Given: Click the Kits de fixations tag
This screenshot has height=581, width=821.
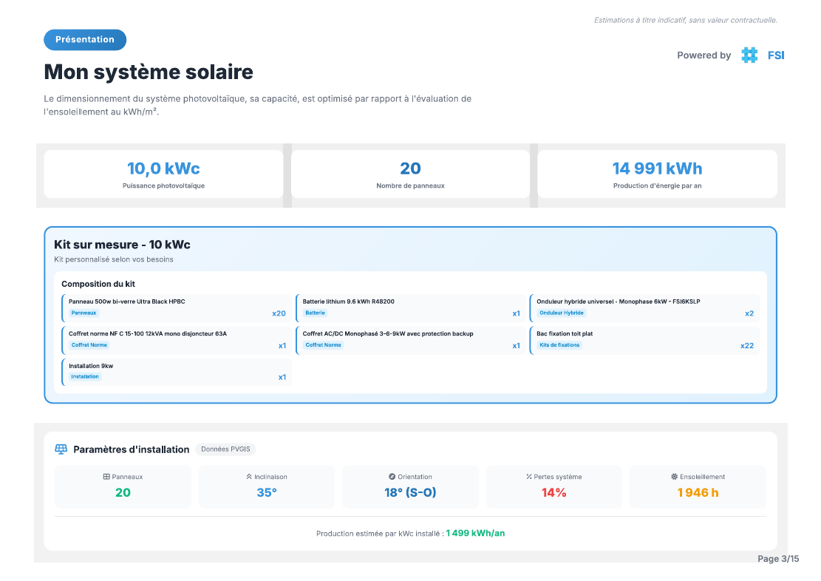Looking at the screenshot, I should pos(559,344).
